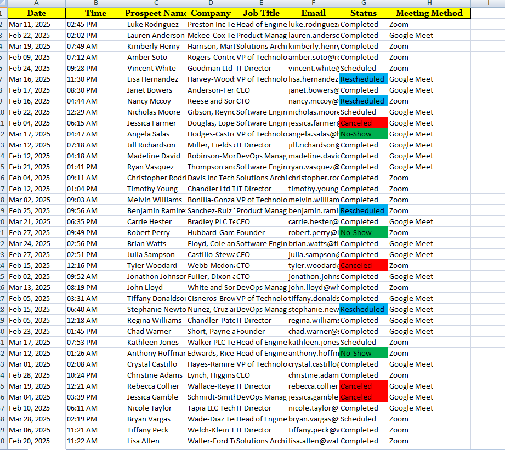Screen dimensions: 505x450
Task: Select the column A header
Action: (x=36, y=3)
